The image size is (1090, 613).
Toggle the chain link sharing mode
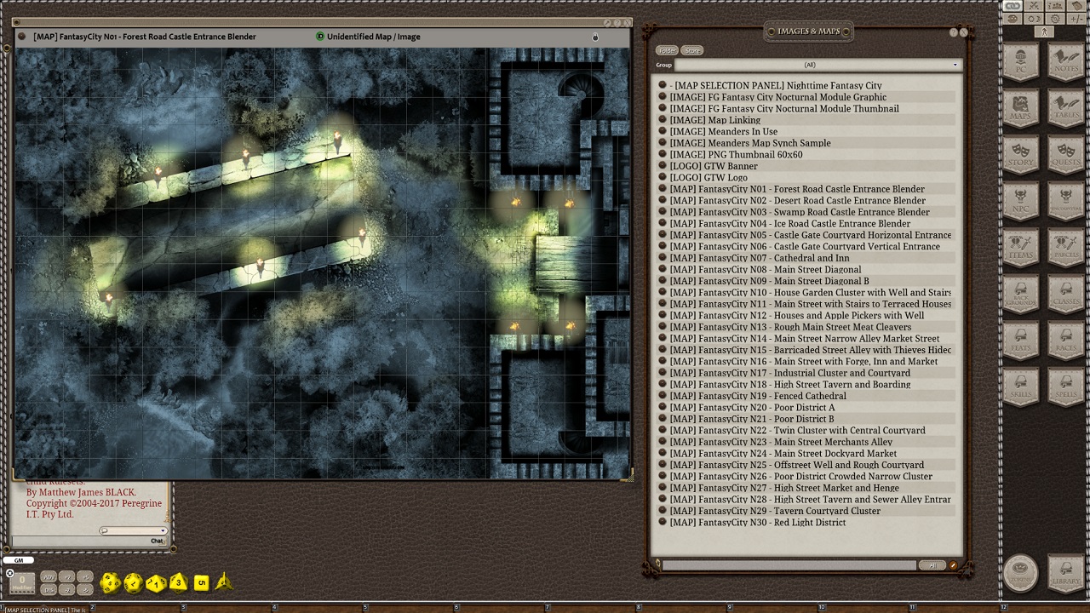click(x=1013, y=6)
